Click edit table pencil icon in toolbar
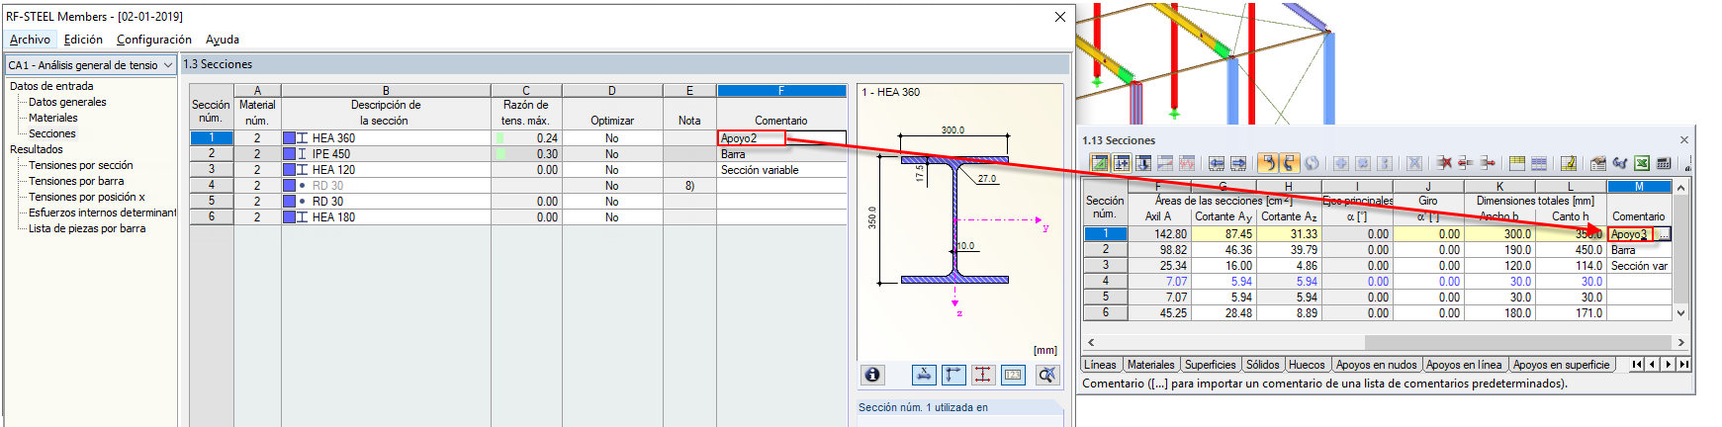The image size is (1722, 427). pos(1568,163)
